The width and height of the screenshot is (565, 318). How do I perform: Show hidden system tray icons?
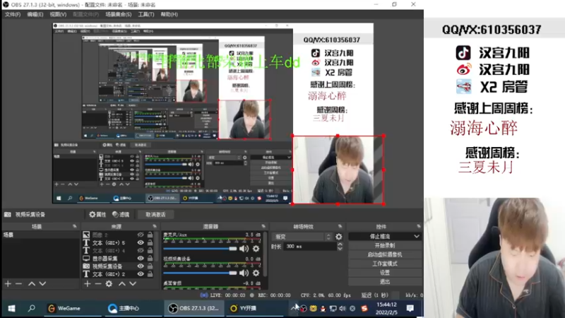coord(293,308)
